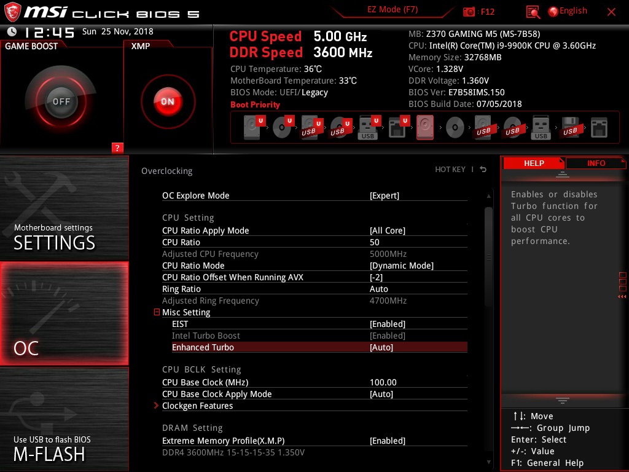Open the SETTINGS motherboard section
The image size is (629, 472).
[x=64, y=208]
